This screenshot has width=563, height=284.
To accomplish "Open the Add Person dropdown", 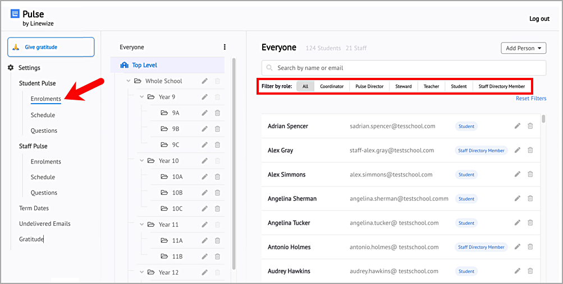I will click(x=524, y=48).
